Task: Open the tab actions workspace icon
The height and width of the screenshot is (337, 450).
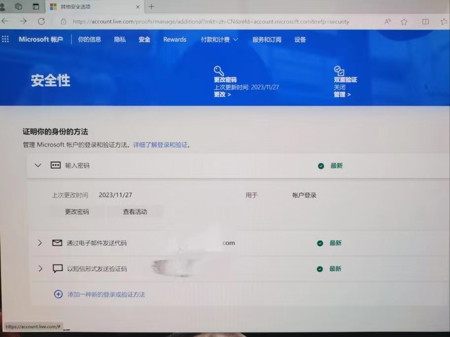Action: (x=18, y=6)
